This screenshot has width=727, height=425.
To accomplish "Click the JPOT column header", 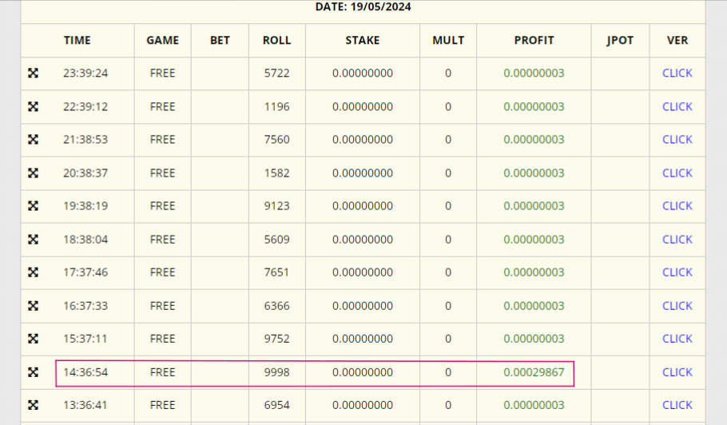I will point(620,40).
